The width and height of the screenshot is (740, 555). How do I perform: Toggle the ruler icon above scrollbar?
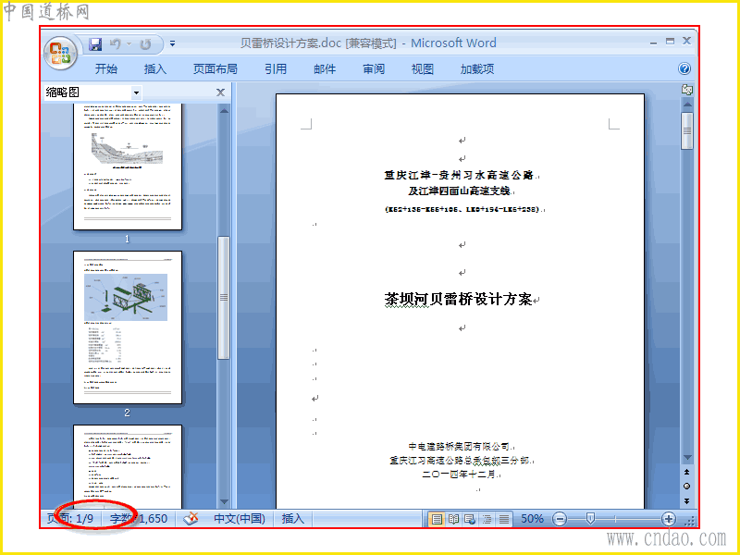(x=687, y=89)
